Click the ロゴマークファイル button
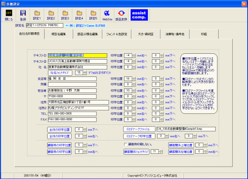 (x=139, y=129)
